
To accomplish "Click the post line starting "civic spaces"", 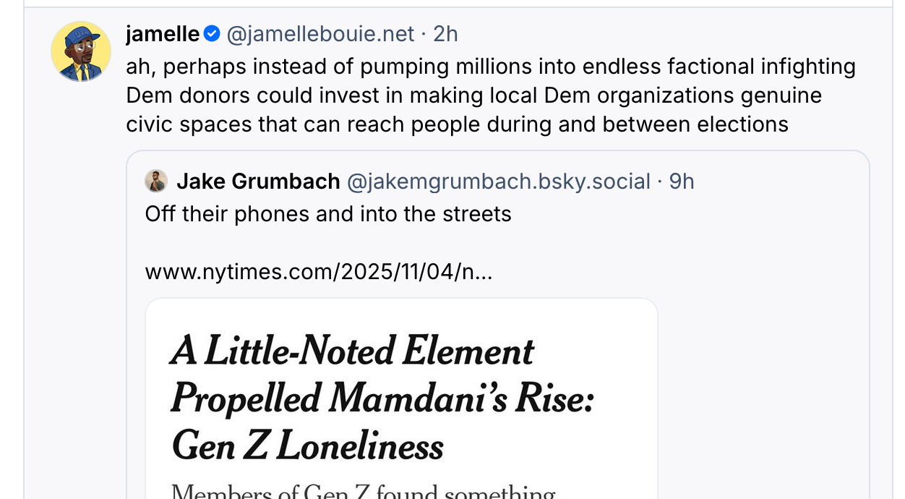I will pos(457,124).
